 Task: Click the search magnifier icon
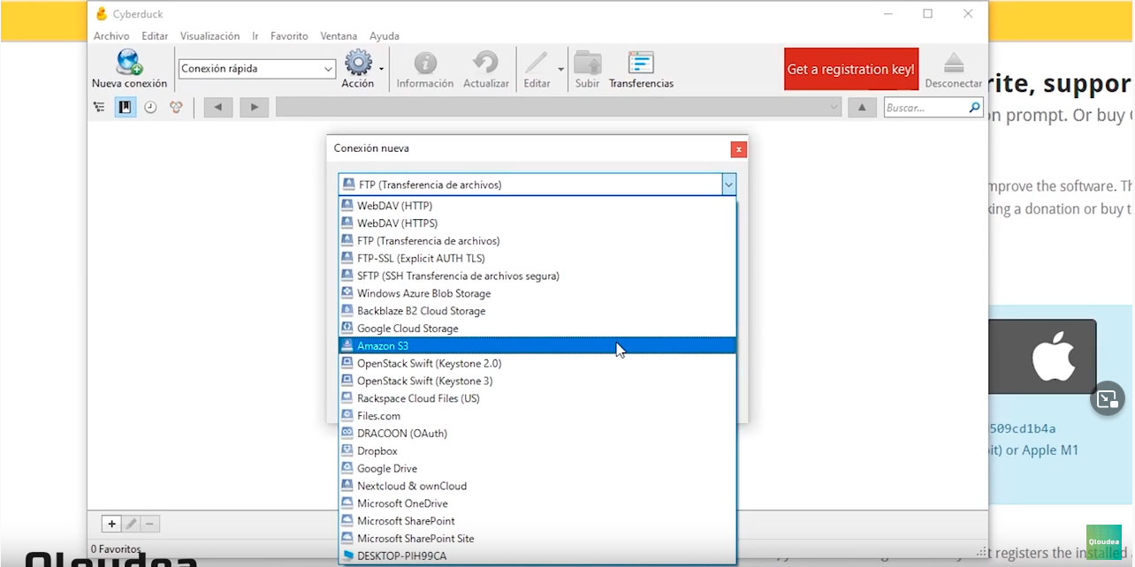[974, 108]
